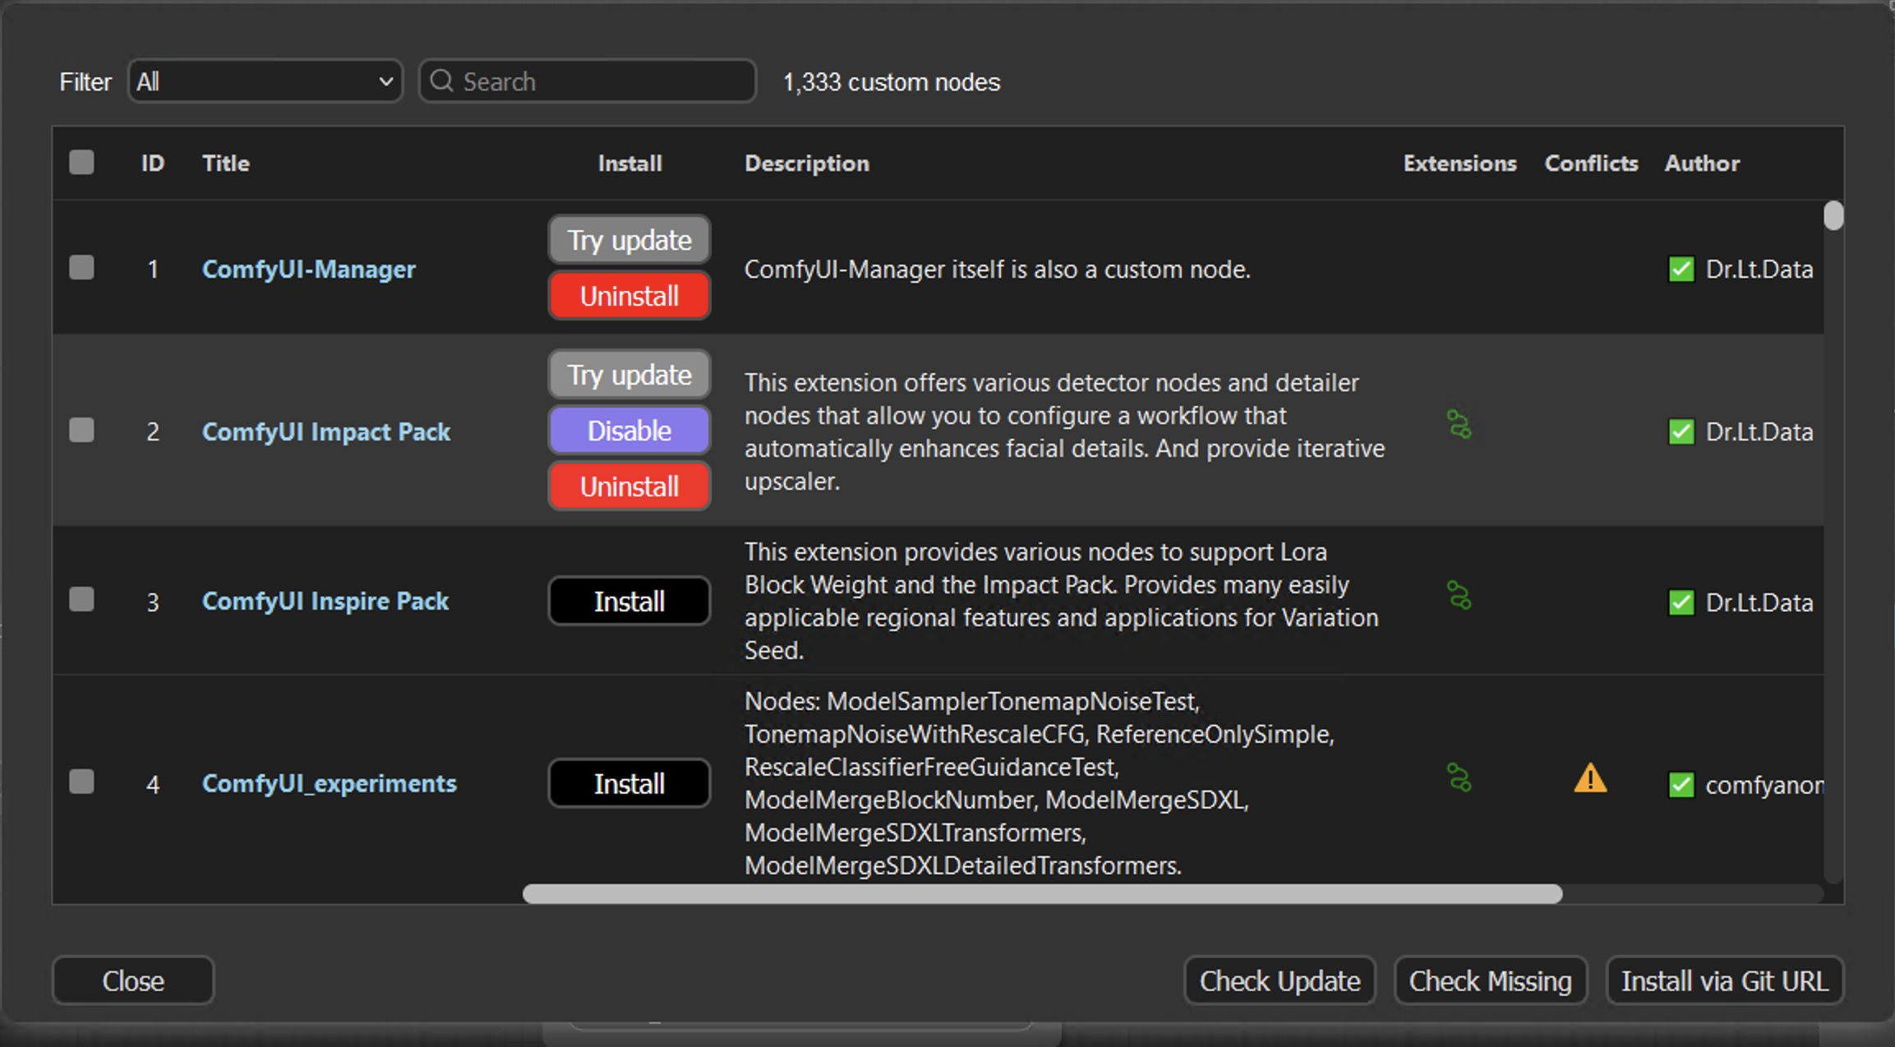Click description 'ComfyUI-Manager itself is also a custom node.'
Screen dimensions: 1895x1047
click(997, 270)
